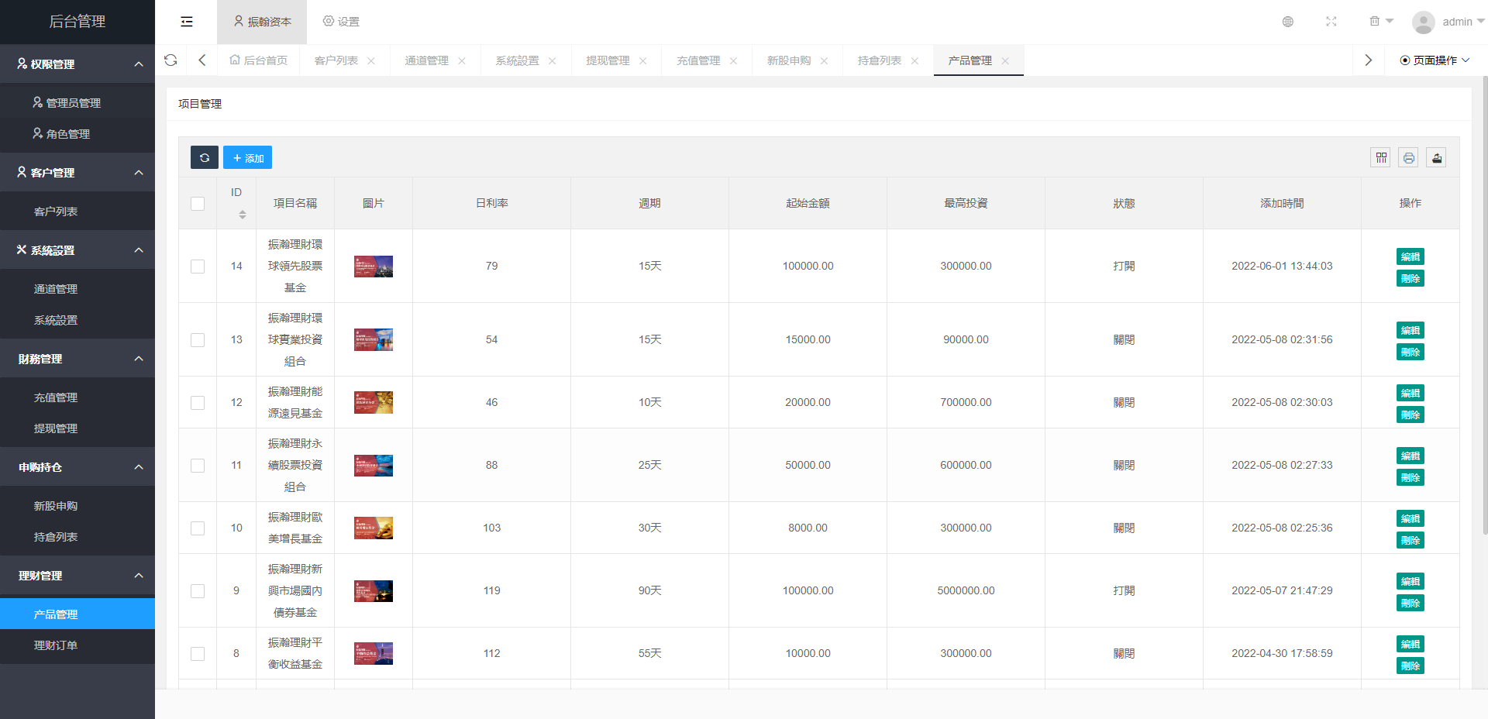
Task: Open the 页面操作 dropdown
Action: [x=1435, y=60]
